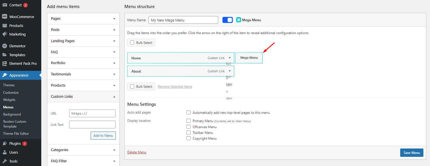This screenshot has height=166, width=430.
Task: Click the WooCommerce icon in sidebar
Action: point(5,17)
